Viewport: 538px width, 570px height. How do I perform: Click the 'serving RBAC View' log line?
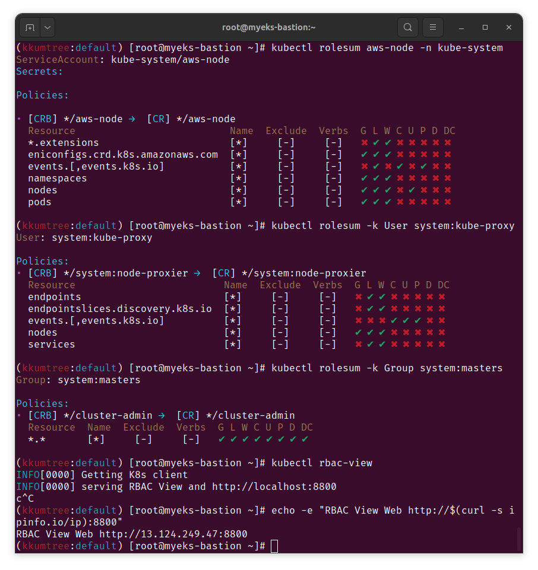click(x=176, y=486)
